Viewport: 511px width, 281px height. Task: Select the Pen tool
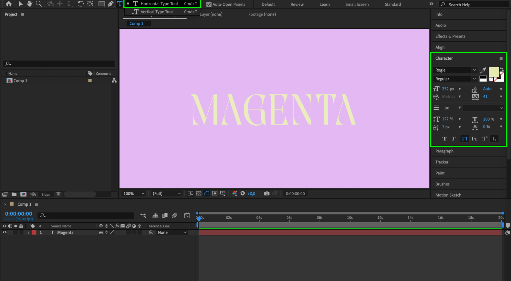coord(110,4)
